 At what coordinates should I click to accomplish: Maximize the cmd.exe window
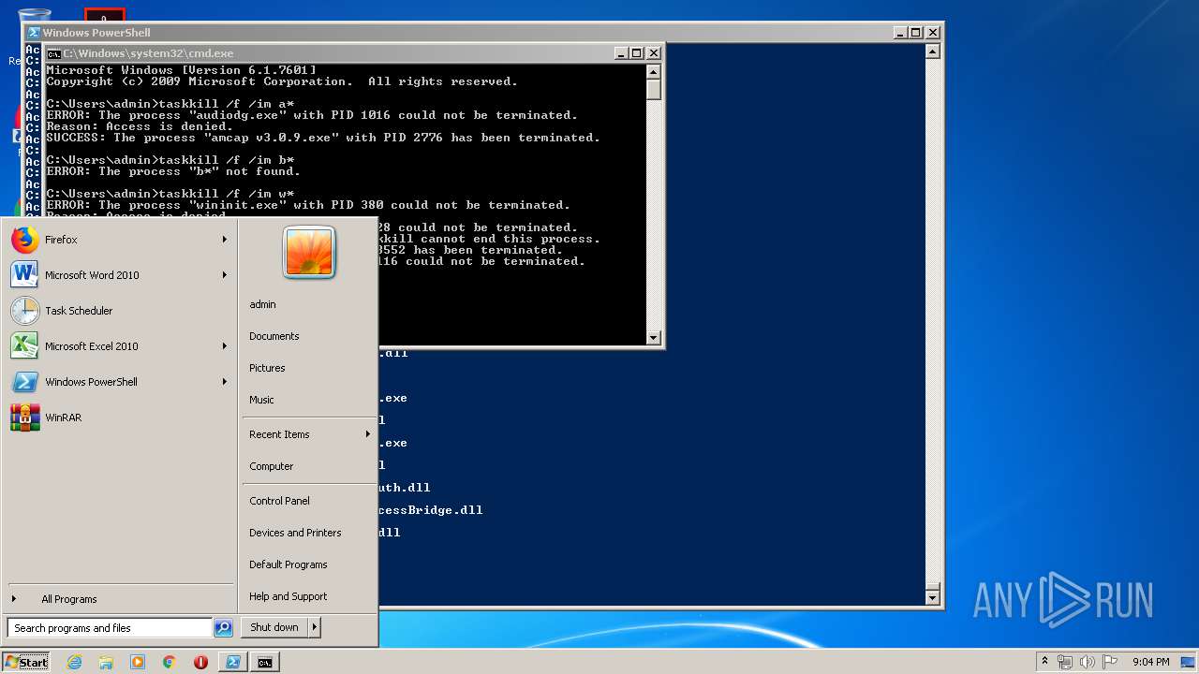click(x=636, y=53)
